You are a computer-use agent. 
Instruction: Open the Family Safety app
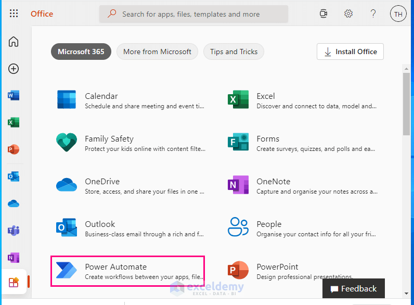click(130, 143)
